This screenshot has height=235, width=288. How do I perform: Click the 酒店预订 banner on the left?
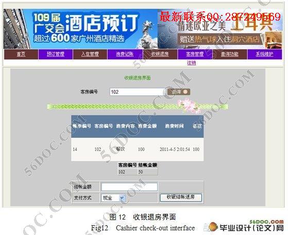click(x=80, y=29)
